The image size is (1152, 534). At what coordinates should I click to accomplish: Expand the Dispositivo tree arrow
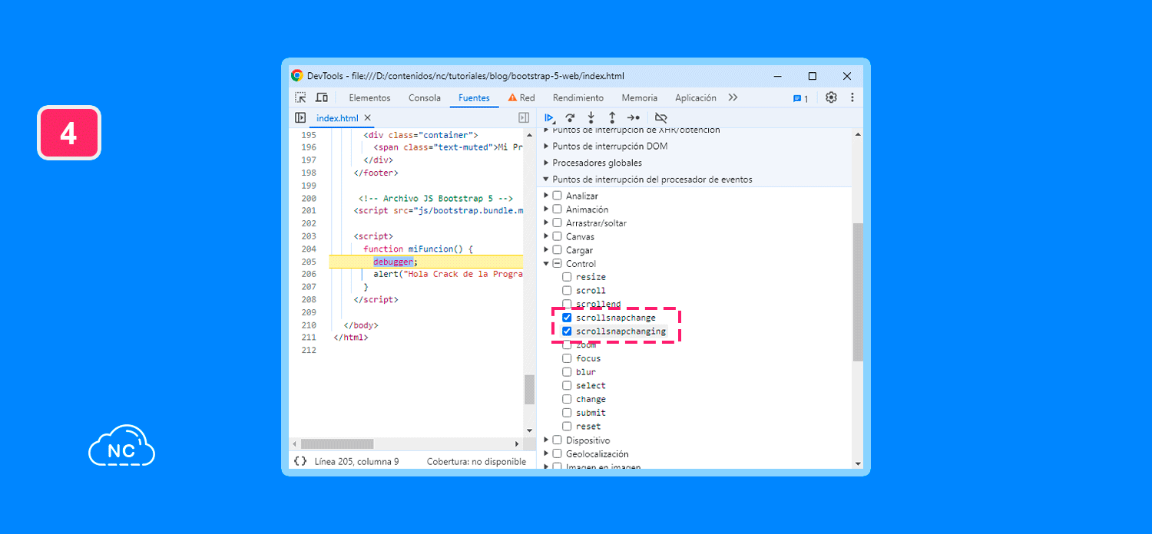pyautogui.click(x=546, y=440)
